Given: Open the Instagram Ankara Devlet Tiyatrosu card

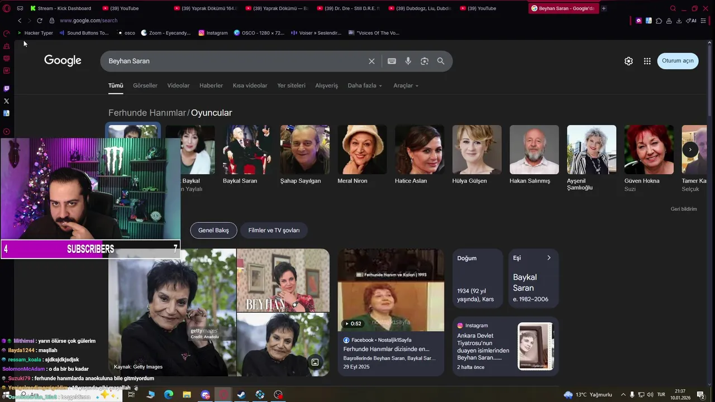Looking at the screenshot, I should 506,346.
